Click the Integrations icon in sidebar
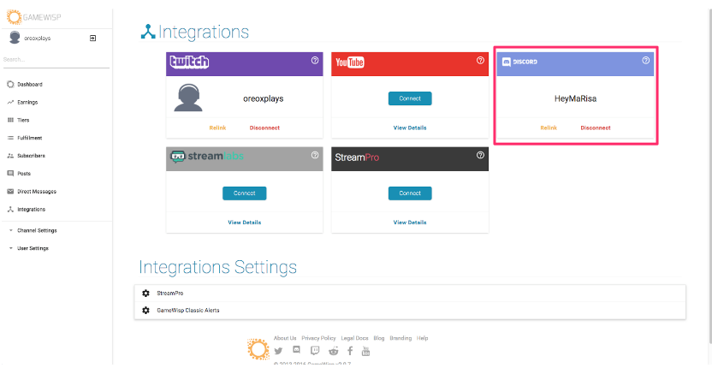The width and height of the screenshot is (712, 368). click(x=10, y=210)
